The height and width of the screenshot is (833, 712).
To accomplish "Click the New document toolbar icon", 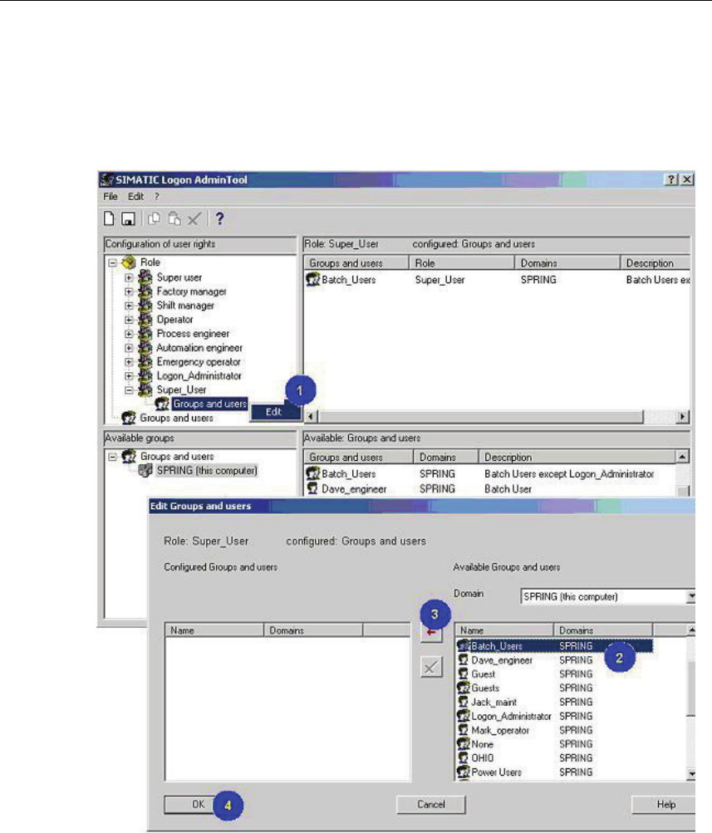I will 109,218.
